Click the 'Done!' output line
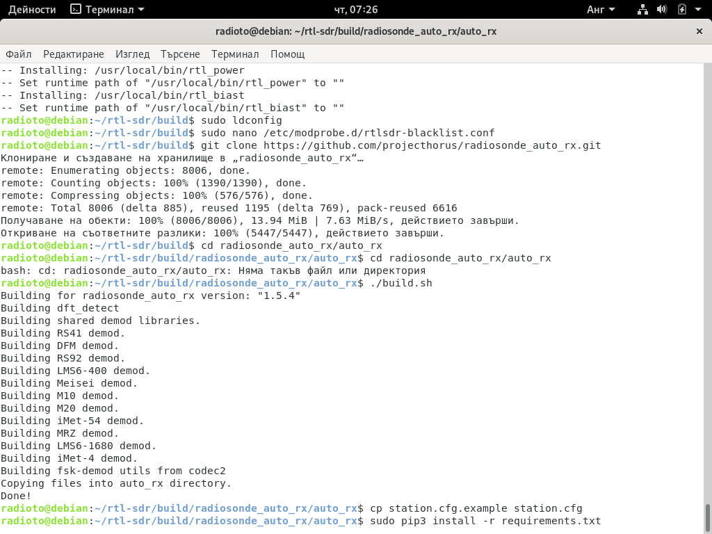 [16, 496]
